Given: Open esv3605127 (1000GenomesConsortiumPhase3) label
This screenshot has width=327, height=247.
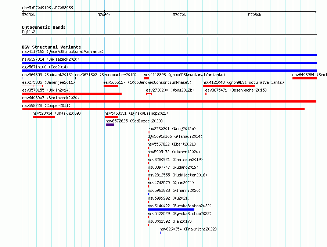Looking at the screenshot, I should [147, 82].
